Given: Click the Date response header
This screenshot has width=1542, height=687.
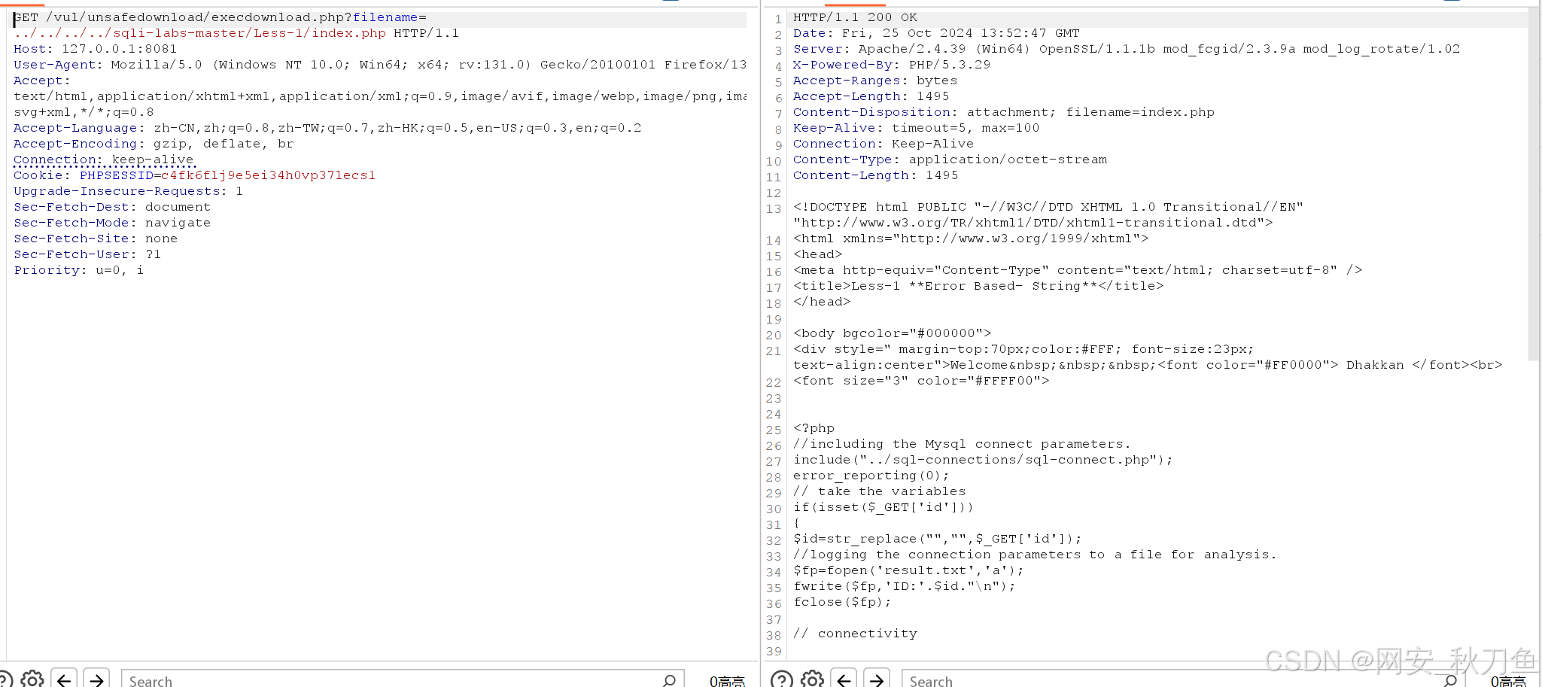Looking at the screenshot, I should point(936,33).
